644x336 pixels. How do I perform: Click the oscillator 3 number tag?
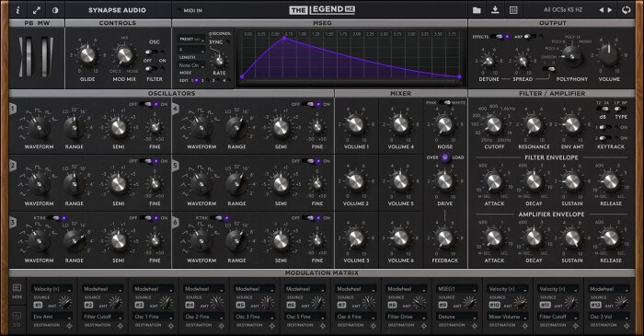coord(14,222)
